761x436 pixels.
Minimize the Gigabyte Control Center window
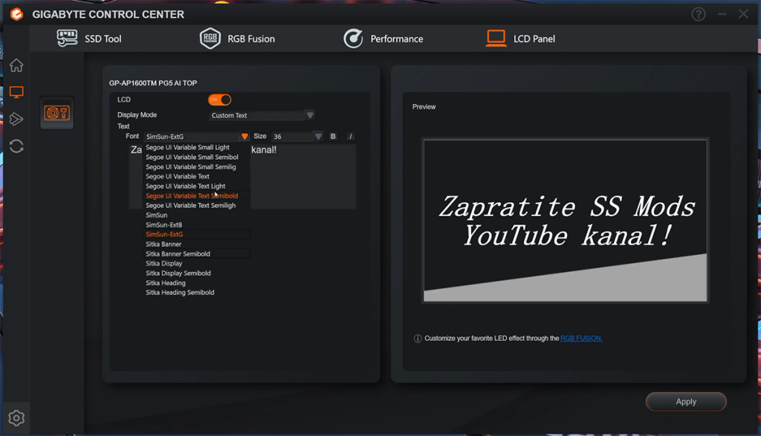click(x=722, y=14)
